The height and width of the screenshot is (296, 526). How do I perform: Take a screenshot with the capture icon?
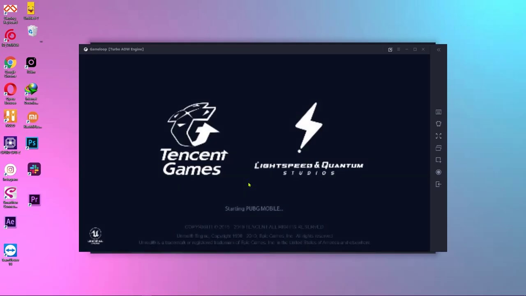tap(438, 160)
